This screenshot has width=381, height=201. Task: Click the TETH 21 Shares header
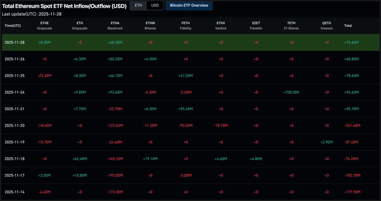(291, 26)
